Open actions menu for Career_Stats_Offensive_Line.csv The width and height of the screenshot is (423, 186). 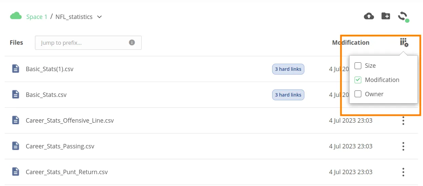pyautogui.click(x=403, y=121)
